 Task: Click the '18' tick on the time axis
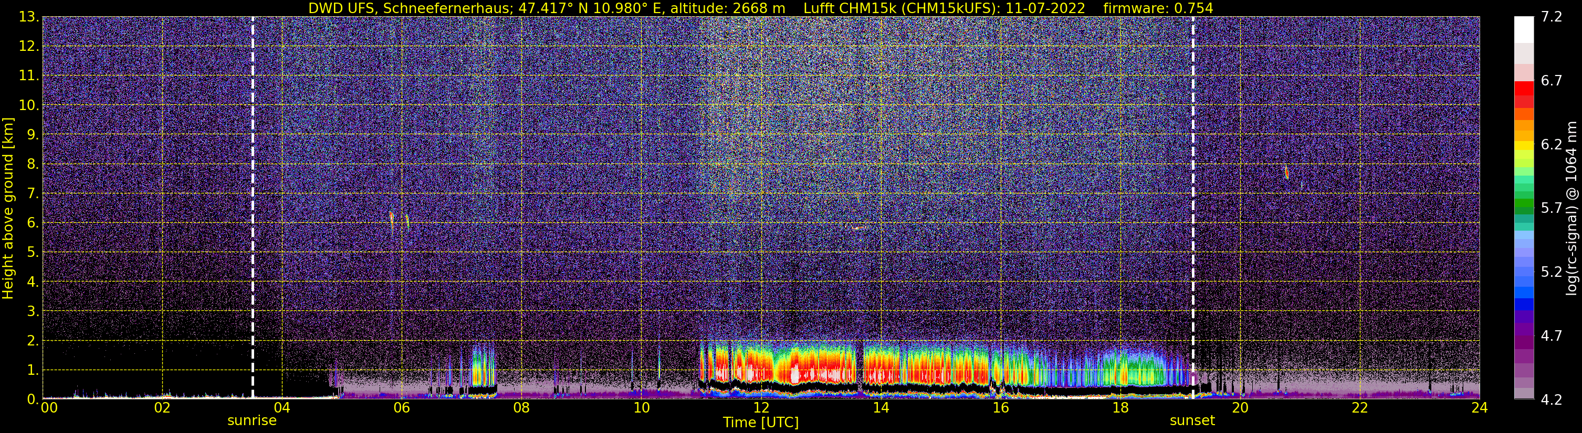click(1120, 408)
